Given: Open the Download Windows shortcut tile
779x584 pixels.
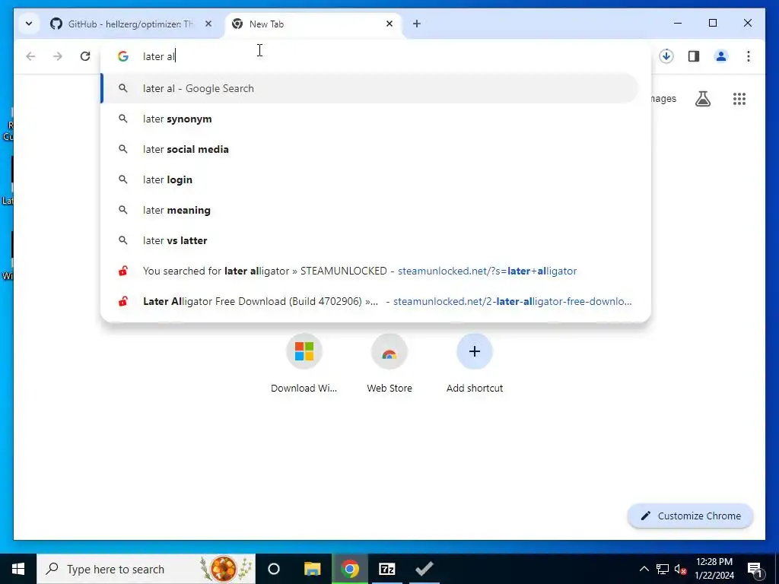Looking at the screenshot, I should point(304,364).
